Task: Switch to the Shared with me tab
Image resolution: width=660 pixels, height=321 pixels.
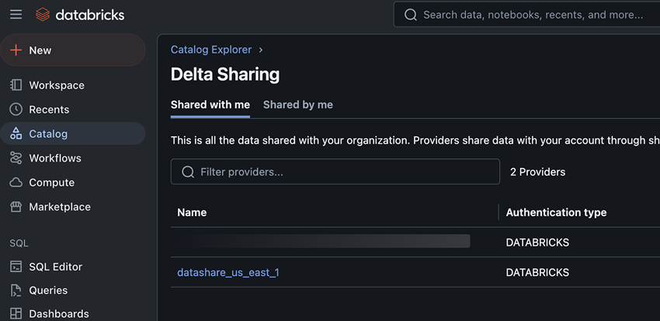Action: [x=210, y=104]
